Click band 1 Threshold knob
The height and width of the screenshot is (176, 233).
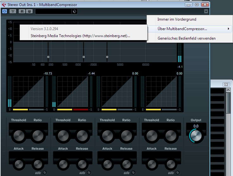click(19, 136)
